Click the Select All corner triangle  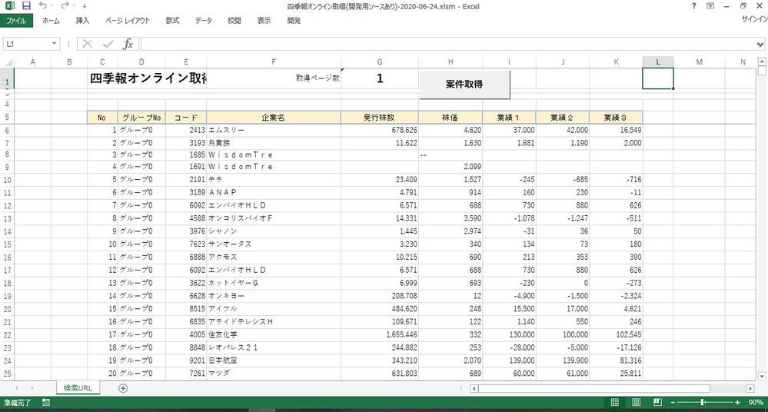8,61
